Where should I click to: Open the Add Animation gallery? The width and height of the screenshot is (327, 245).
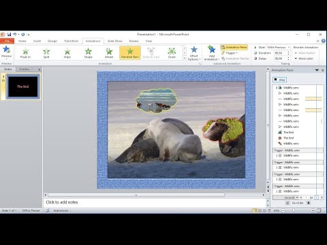pyautogui.click(x=211, y=53)
